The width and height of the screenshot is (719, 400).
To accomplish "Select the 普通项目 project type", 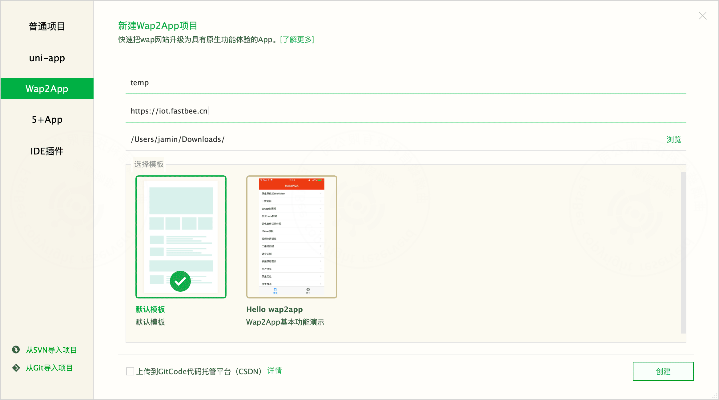I will (47, 26).
